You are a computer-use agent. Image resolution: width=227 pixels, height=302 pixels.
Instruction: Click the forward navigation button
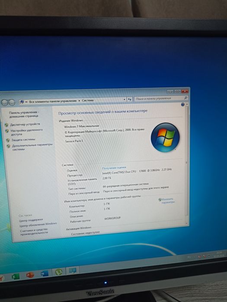(12, 102)
